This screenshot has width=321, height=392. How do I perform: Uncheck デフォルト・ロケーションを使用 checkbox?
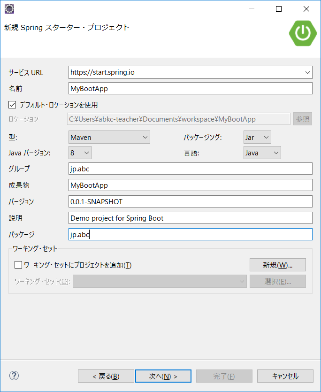click(12, 105)
